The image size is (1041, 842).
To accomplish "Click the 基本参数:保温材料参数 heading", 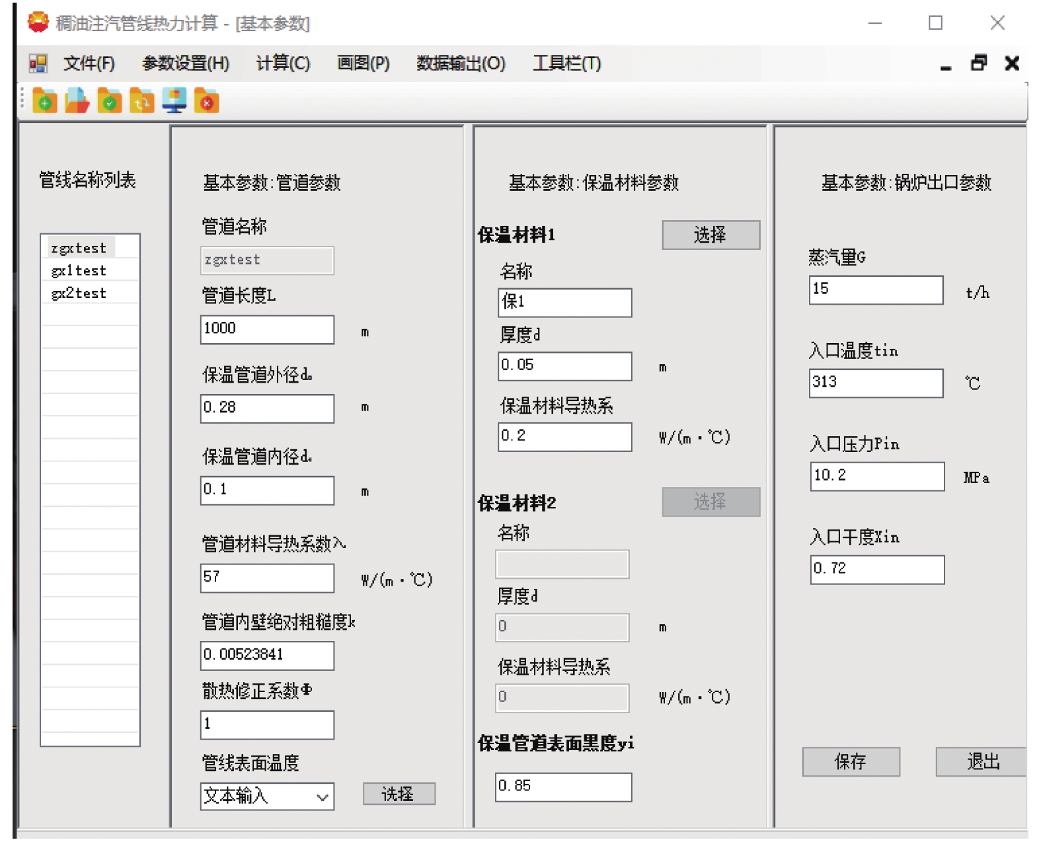I will [594, 182].
